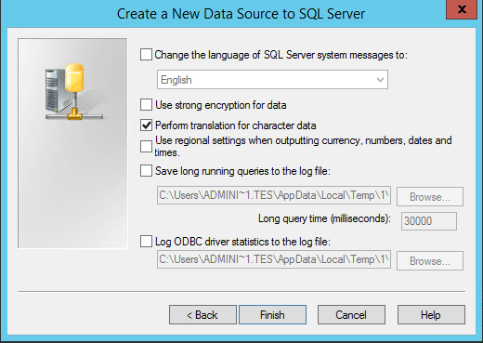Check Save long running queries to log
This screenshot has width=483, height=343.
(x=146, y=170)
